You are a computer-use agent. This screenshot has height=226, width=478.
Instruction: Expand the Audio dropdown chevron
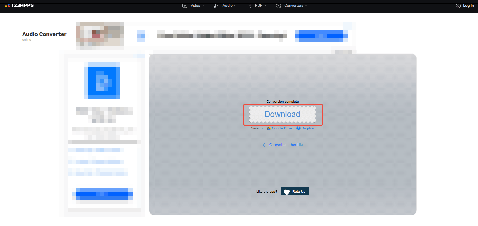tap(235, 6)
